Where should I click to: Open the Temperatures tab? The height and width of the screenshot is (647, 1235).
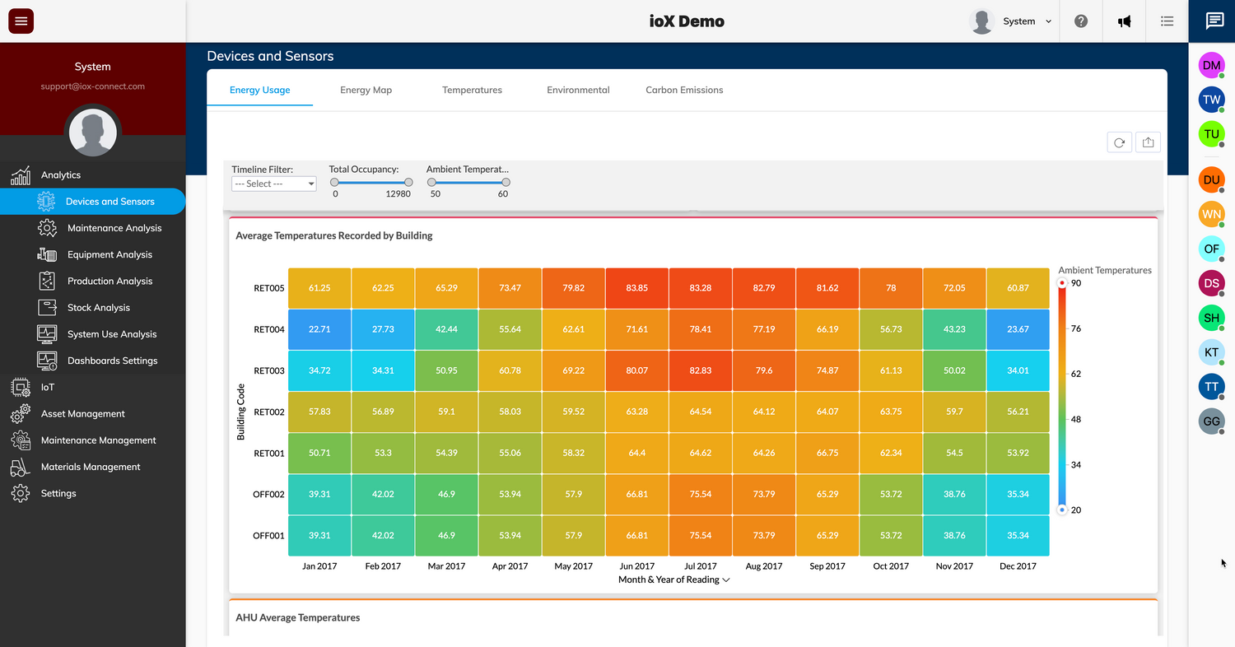click(472, 90)
